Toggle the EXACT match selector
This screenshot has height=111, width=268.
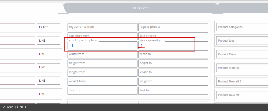[48, 27]
